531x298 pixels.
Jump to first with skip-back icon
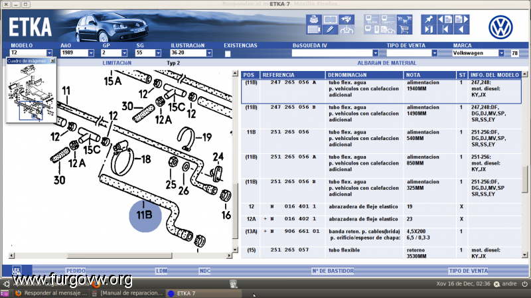[x=445, y=30]
